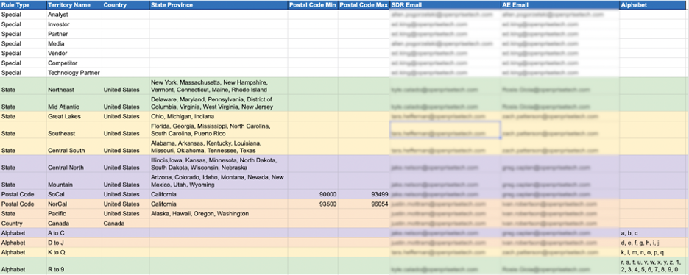Image resolution: width=689 pixels, height=275 pixels.
Task: Click the SDR Email column header
Action: point(445,5)
